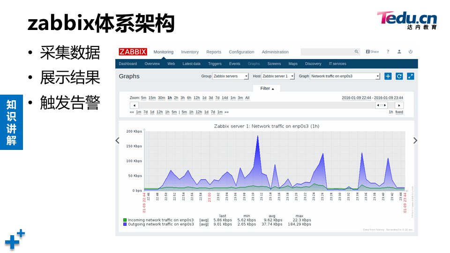The image size is (450, 253).
Task: Click the refresh graph icon
Action: (x=399, y=76)
